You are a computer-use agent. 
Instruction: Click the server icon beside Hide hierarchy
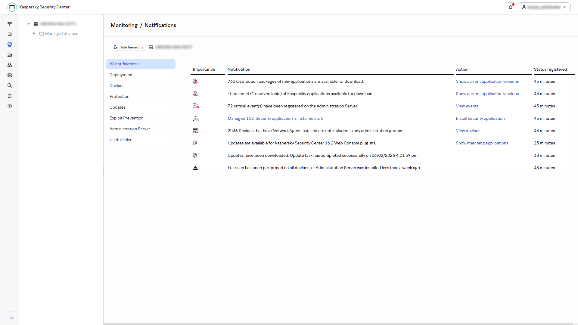[x=151, y=47]
